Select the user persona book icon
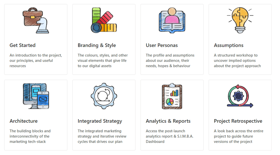Image resolution: width=280 pixels, height=155 pixels. pyautogui.click(x=172, y=20)
